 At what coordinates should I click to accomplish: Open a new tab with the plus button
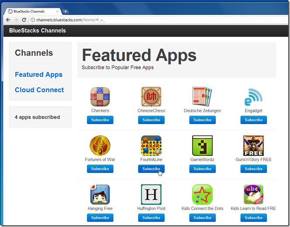click(x=66, y=11)
